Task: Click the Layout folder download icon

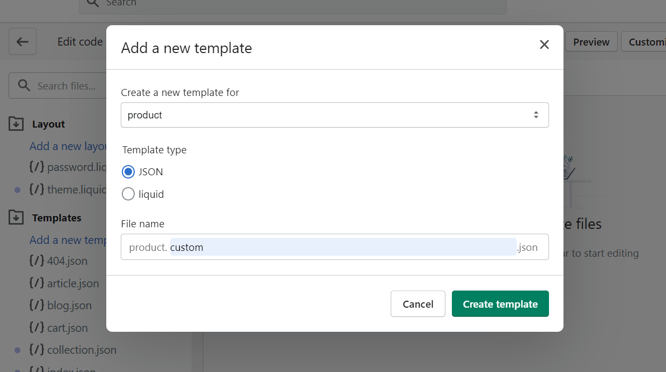Action: pos(16,124)
